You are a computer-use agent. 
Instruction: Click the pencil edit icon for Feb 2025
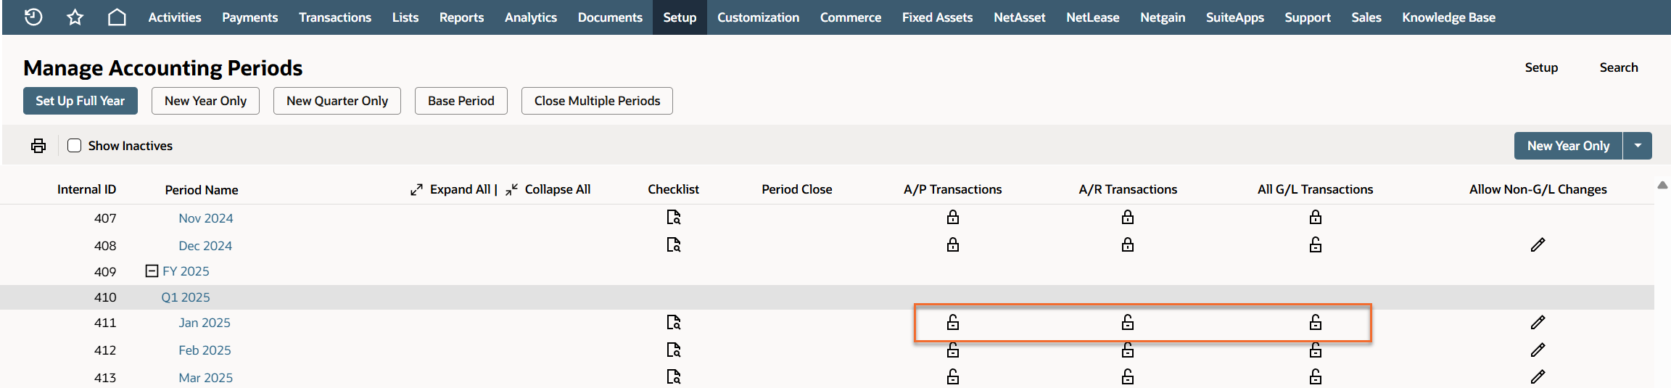coord(1538,350)
